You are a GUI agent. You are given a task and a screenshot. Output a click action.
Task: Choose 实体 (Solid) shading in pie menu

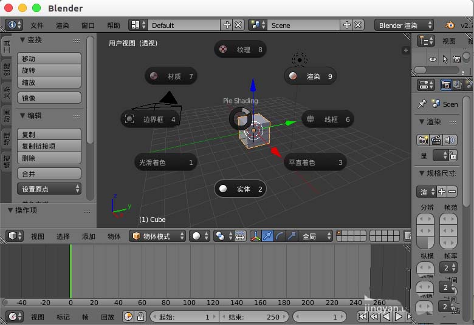click(x=240, y=189)
